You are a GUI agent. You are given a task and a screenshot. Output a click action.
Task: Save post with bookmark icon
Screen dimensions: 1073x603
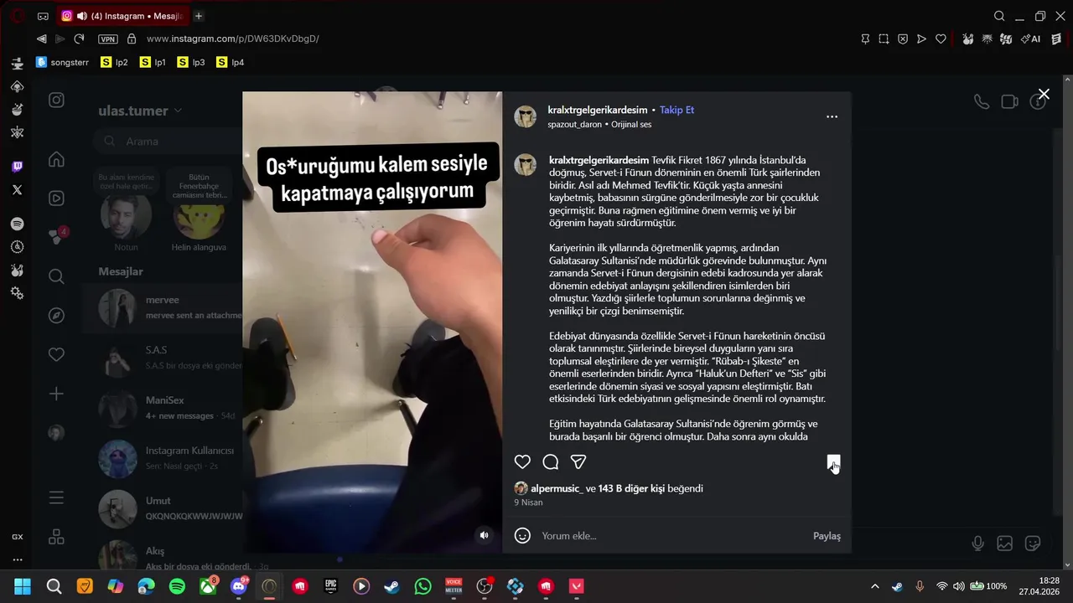(x=833, y=462)
